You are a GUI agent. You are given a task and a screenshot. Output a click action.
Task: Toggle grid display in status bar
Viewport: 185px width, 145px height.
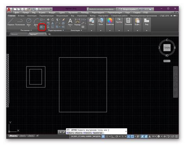point(103,136)
